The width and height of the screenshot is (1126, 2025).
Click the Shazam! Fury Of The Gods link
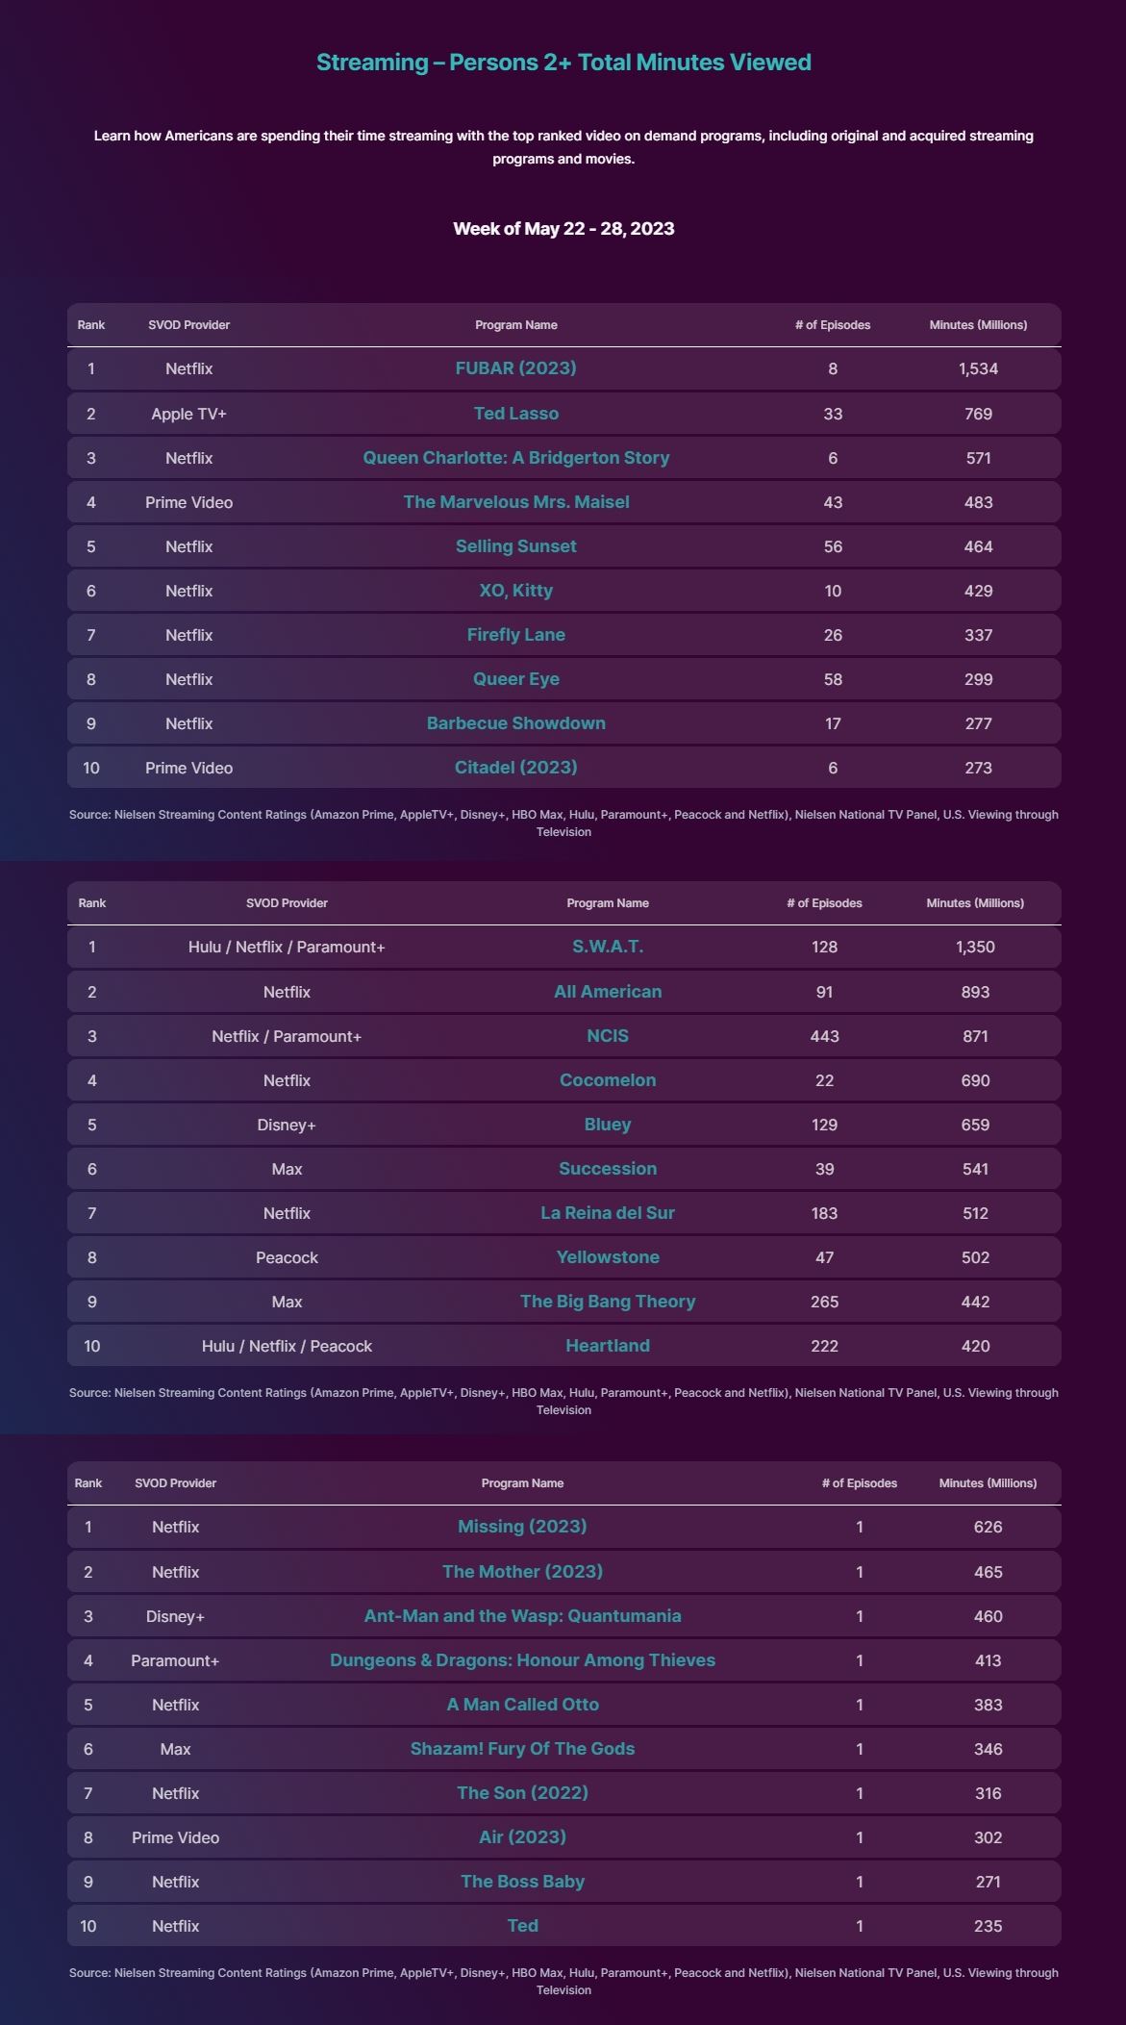tap(522, 1749)
